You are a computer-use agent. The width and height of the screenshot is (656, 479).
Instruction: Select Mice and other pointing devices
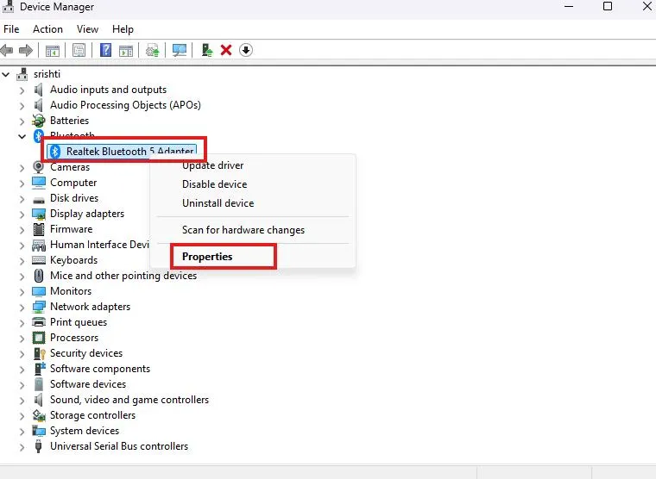pyautogui.click(x=123, y=276)
